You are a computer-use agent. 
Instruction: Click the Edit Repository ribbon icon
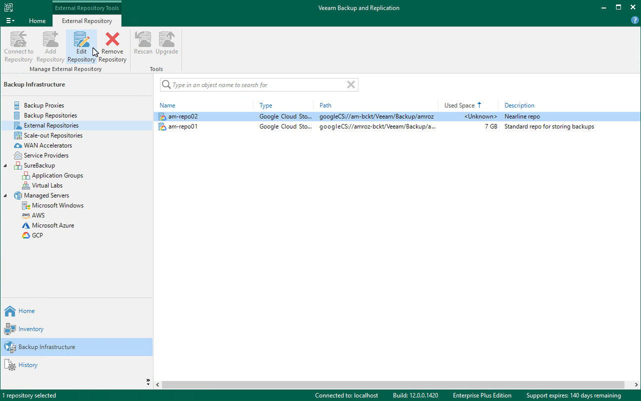coord(81,39)
